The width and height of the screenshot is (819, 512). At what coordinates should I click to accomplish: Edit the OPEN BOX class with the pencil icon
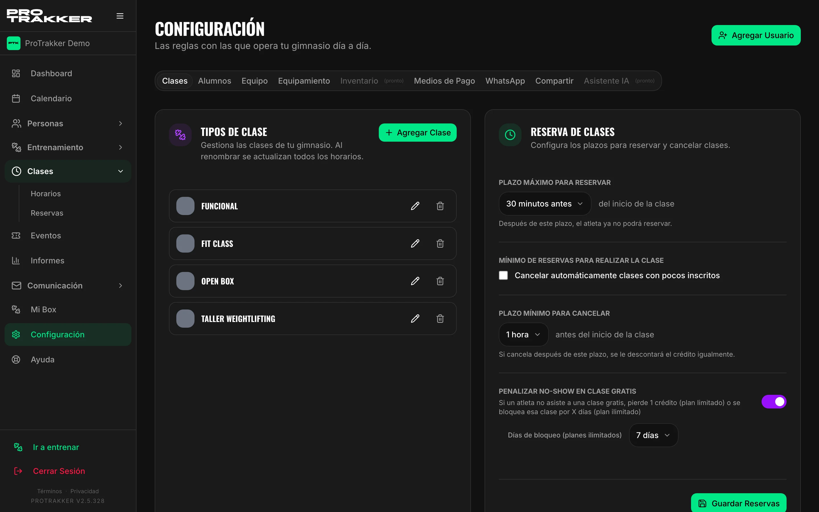[415, 281]
